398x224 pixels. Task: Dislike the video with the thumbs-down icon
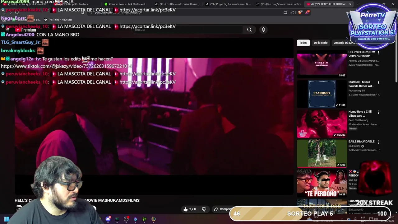click(204, 209)
